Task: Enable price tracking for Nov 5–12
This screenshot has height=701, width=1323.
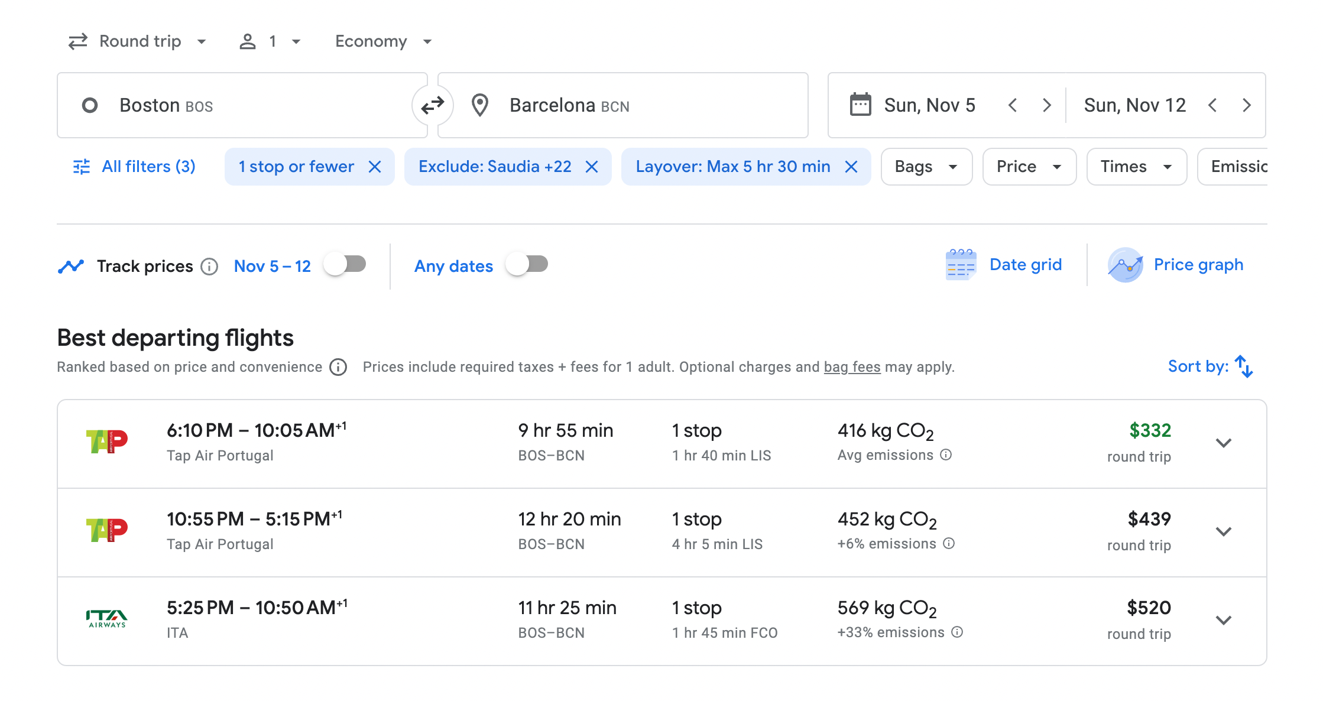Action: tap(346, 264)
